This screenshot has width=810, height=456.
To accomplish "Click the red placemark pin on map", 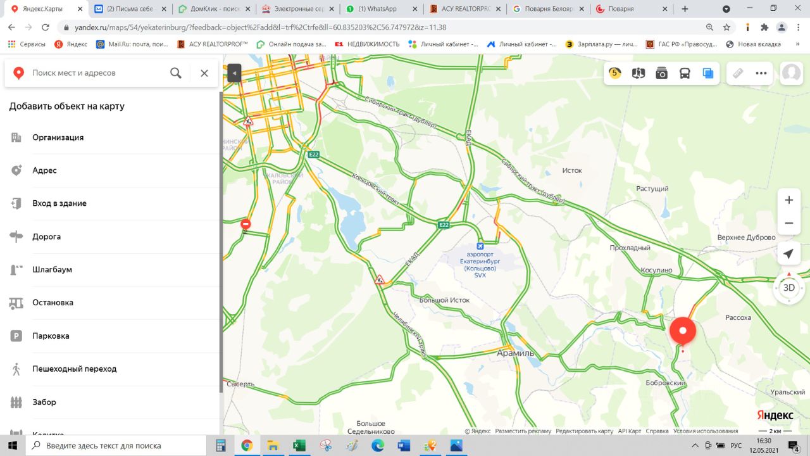I will tap(683, 332).
